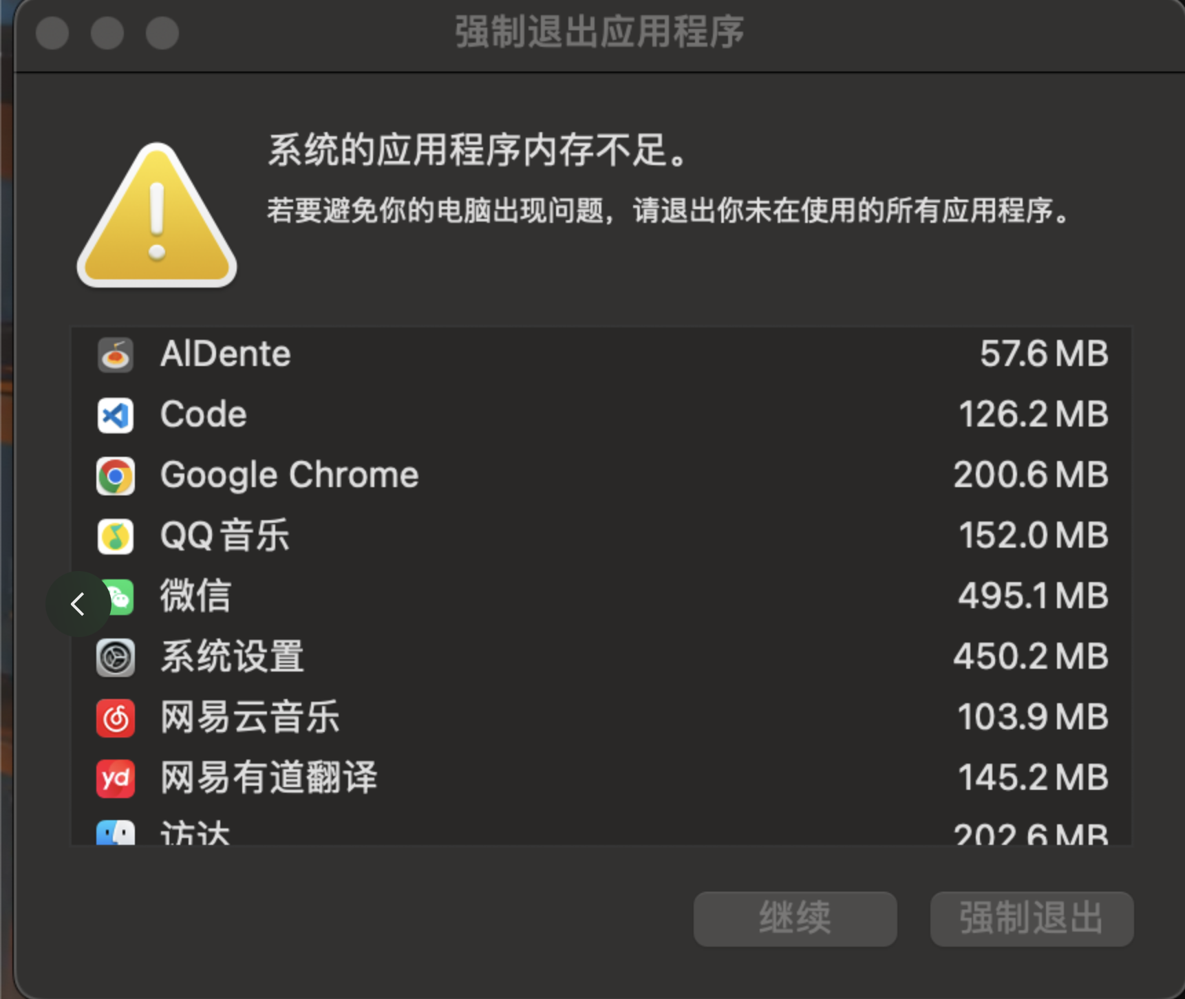The height and width of the screenshot is (999, 1185).
Task: Click the 强制退出 button
Action: (1032, 919)
